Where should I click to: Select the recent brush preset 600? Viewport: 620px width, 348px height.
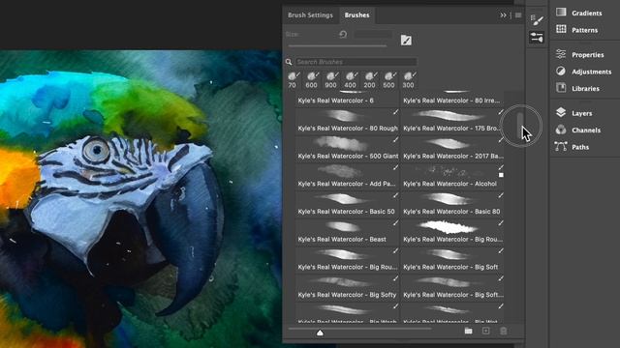[312, 79]
